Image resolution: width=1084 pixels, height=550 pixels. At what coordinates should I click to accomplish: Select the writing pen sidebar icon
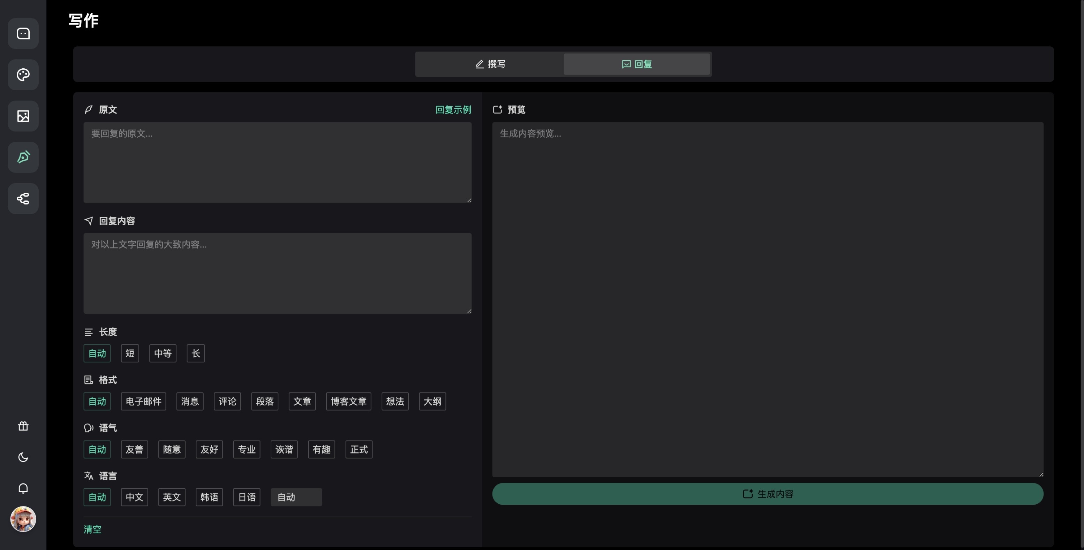[x=23, y=157]
